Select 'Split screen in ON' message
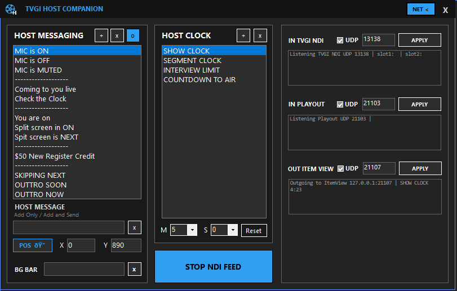The image size is (457, 291). tap(77, 127)
